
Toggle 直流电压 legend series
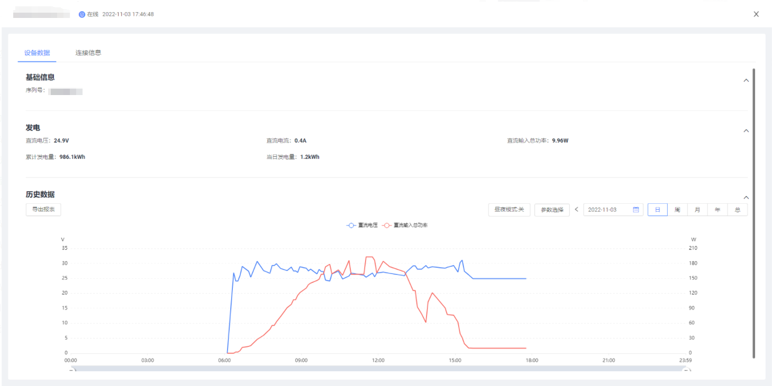(362, 225)
